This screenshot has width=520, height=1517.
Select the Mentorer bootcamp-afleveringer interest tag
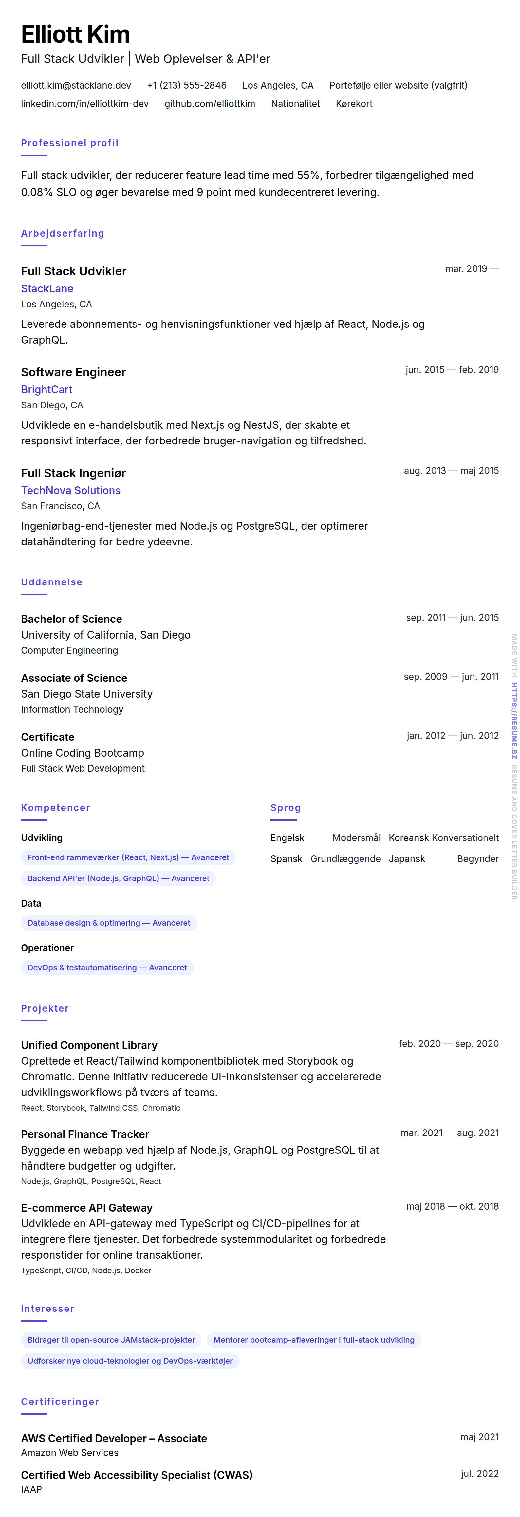pos(313,1340)
